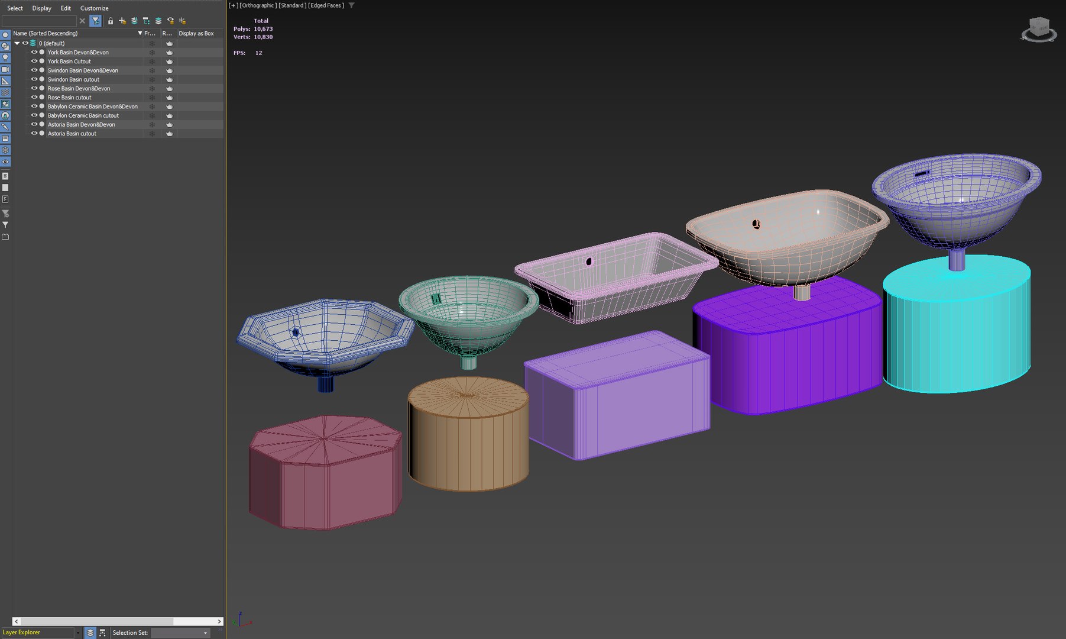Click the bottom sidebar box icon
The image size is (1066, 639).
click(5, 237)
